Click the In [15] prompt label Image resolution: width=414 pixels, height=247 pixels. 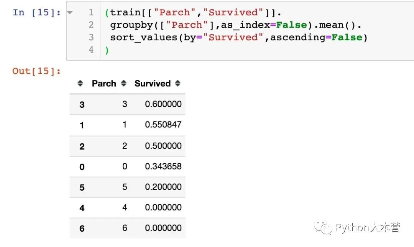click(37, 12)
